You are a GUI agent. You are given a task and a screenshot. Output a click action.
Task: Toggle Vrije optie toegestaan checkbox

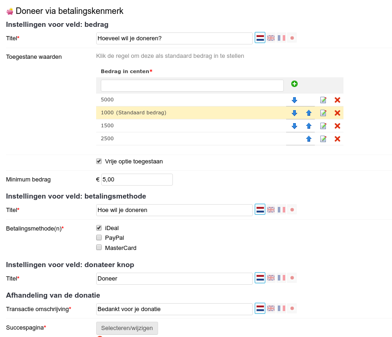click(x=99, y=161)
